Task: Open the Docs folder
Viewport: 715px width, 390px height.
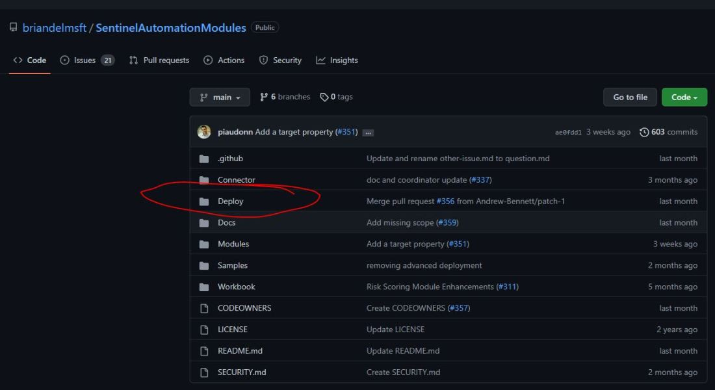Action: [227, 222]
